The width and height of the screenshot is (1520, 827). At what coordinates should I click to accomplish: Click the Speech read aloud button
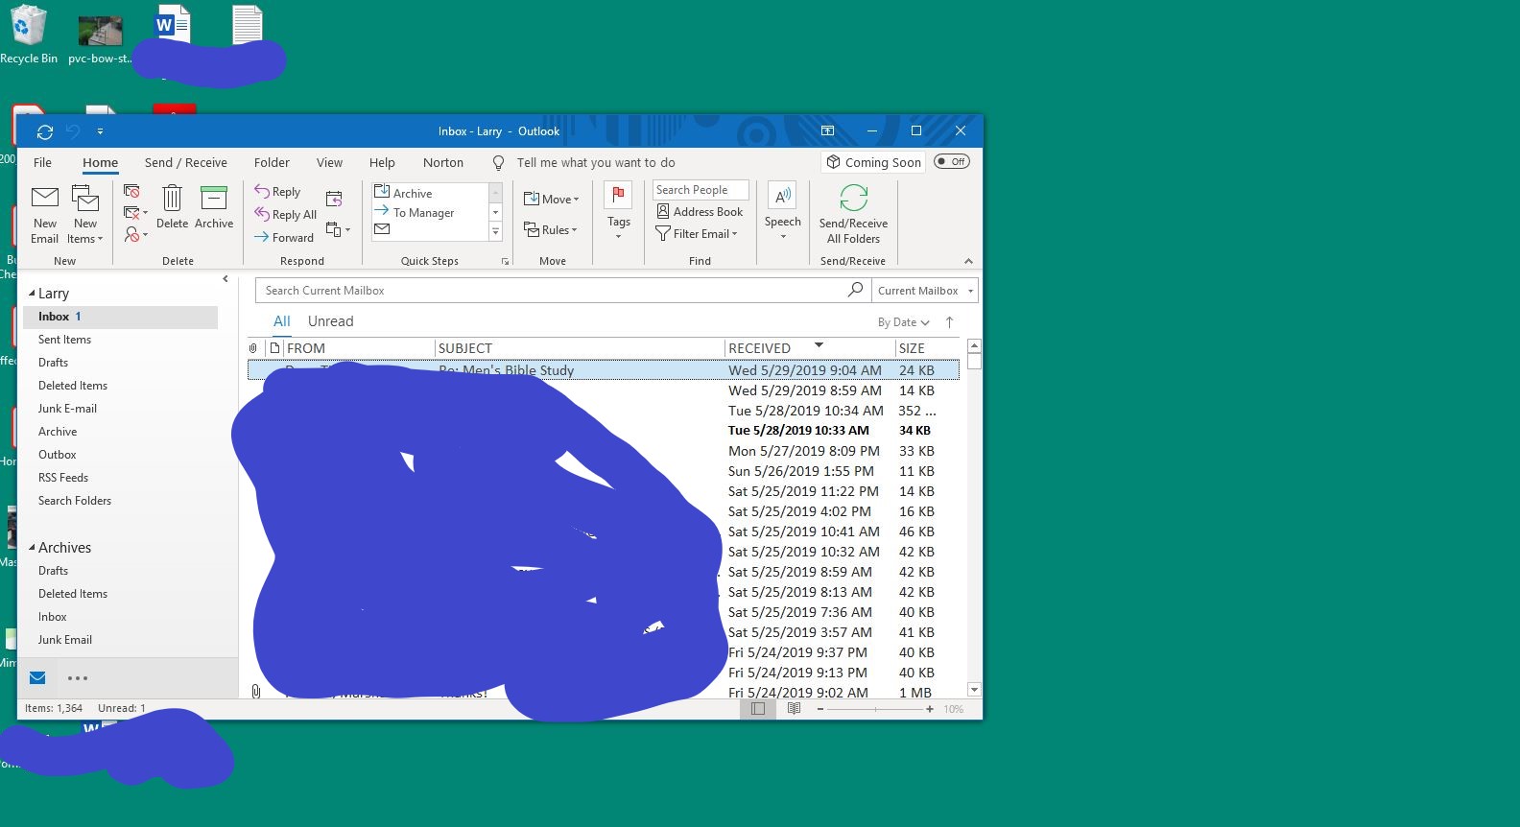[x=783, y=211]
